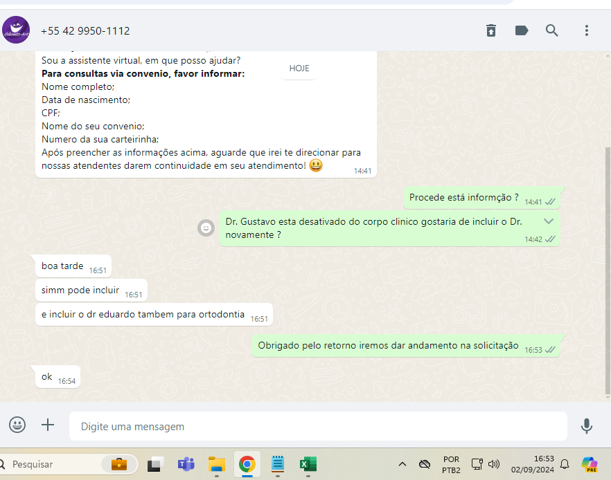Click the briefcase icon in search box

click(119, 464)
